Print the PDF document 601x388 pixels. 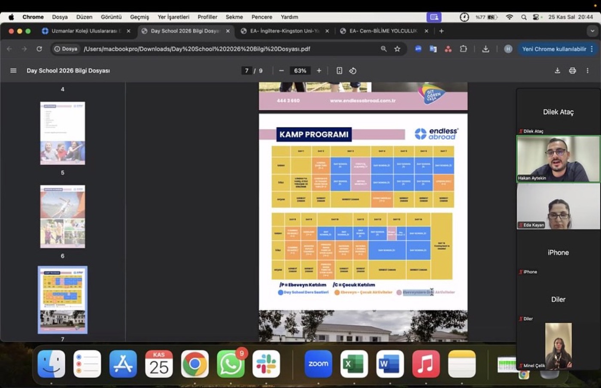point(572,70)
